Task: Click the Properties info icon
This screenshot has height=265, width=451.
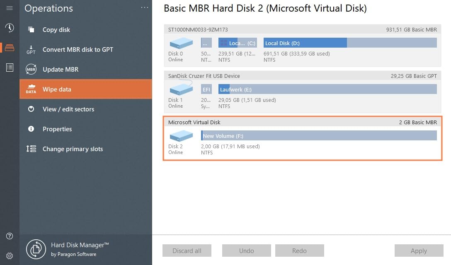Action: click(31, 129)
